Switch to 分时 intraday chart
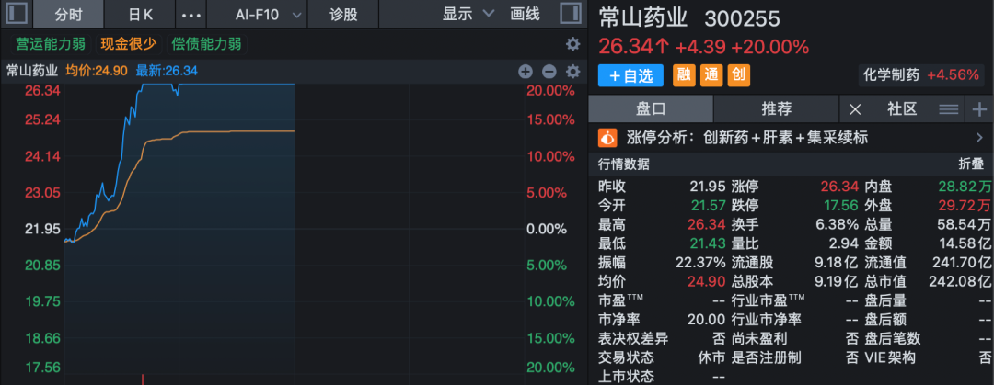Viewport: 994px width, 385px height. coord(68,15)
